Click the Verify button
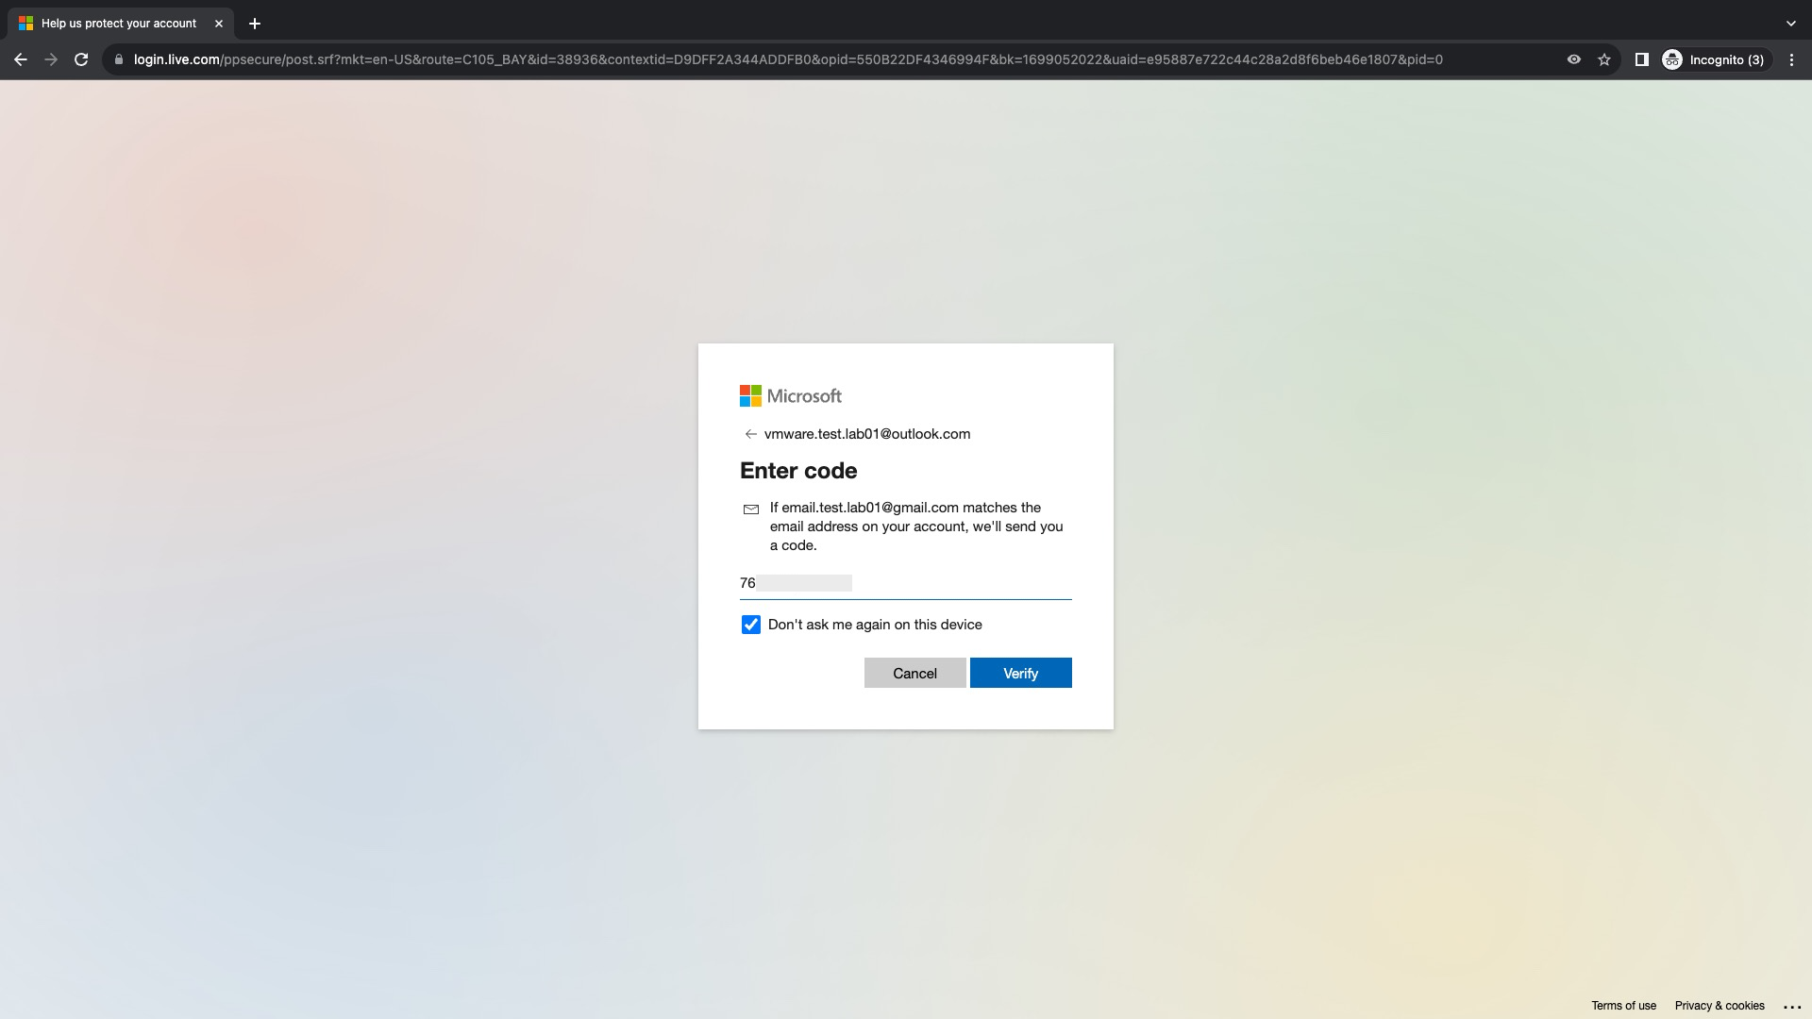Viewport: 1812px width, 1019px height. coord(1020,673)
